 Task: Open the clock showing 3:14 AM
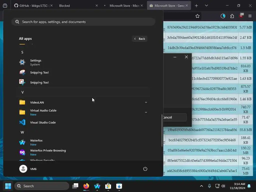tap(237, 186)
